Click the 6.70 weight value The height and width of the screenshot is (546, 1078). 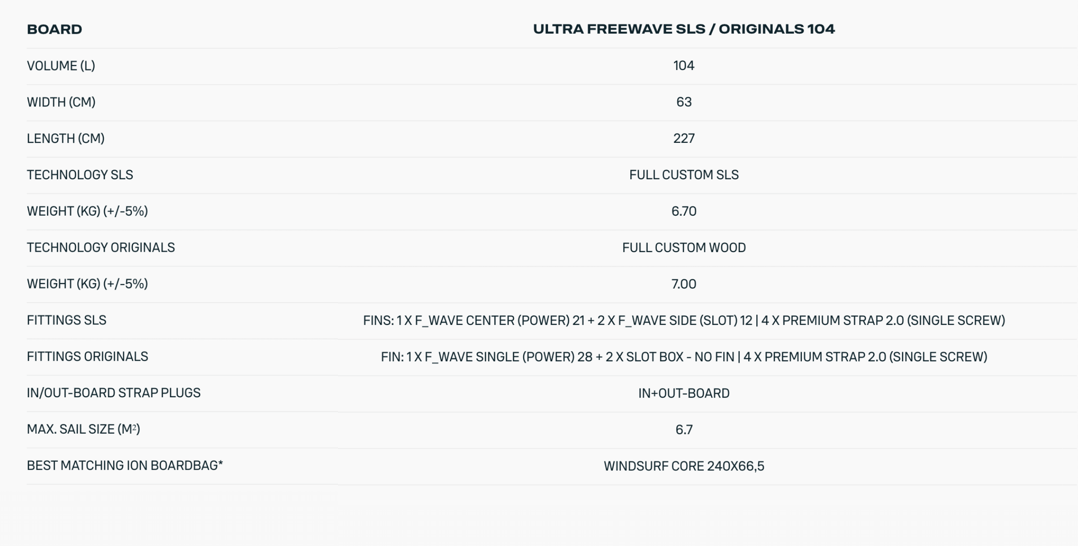coord(684,212)
